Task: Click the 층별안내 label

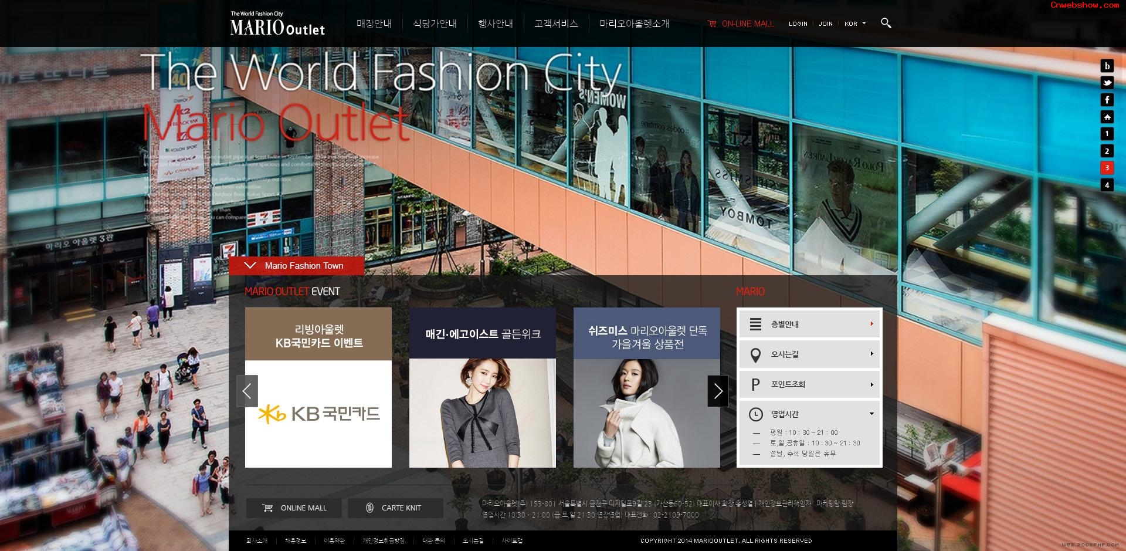Action: pos(785,324)
